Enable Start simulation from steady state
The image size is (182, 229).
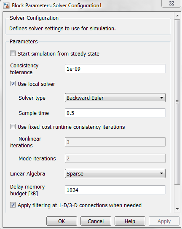pyautogui.click(x=13, y=53)
